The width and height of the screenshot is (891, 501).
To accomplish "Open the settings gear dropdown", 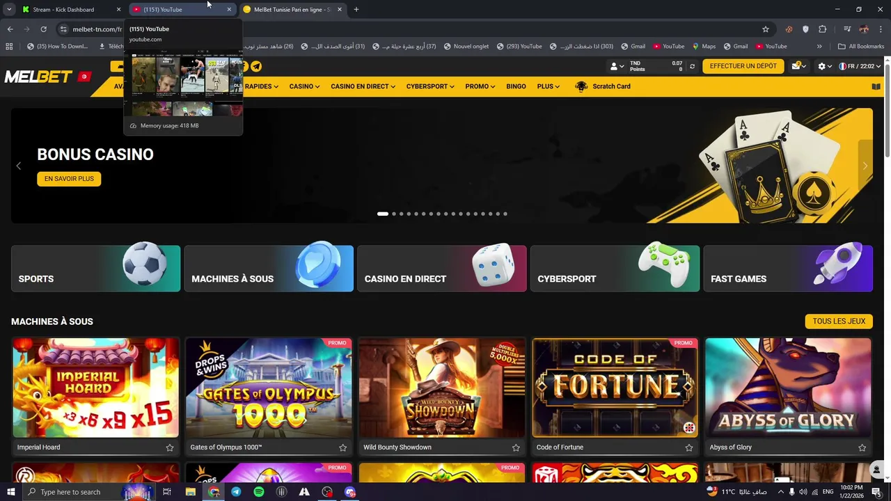I will pyautogui.click(x=825, y=66).
